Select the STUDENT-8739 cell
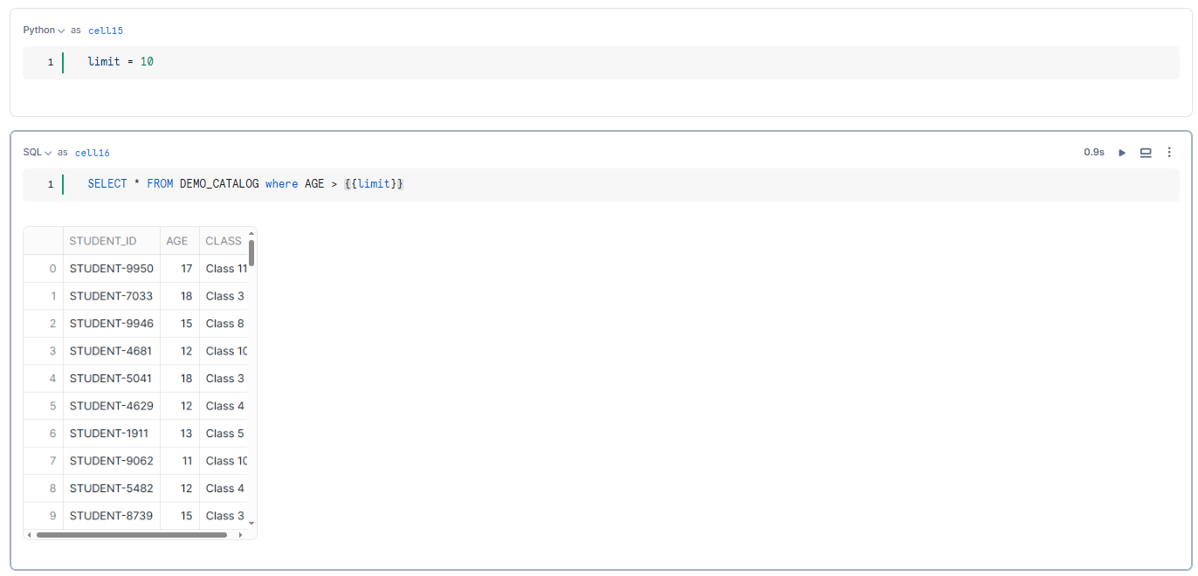The width and height of the screenshot is (1198, 576). (x=111, y=516)
